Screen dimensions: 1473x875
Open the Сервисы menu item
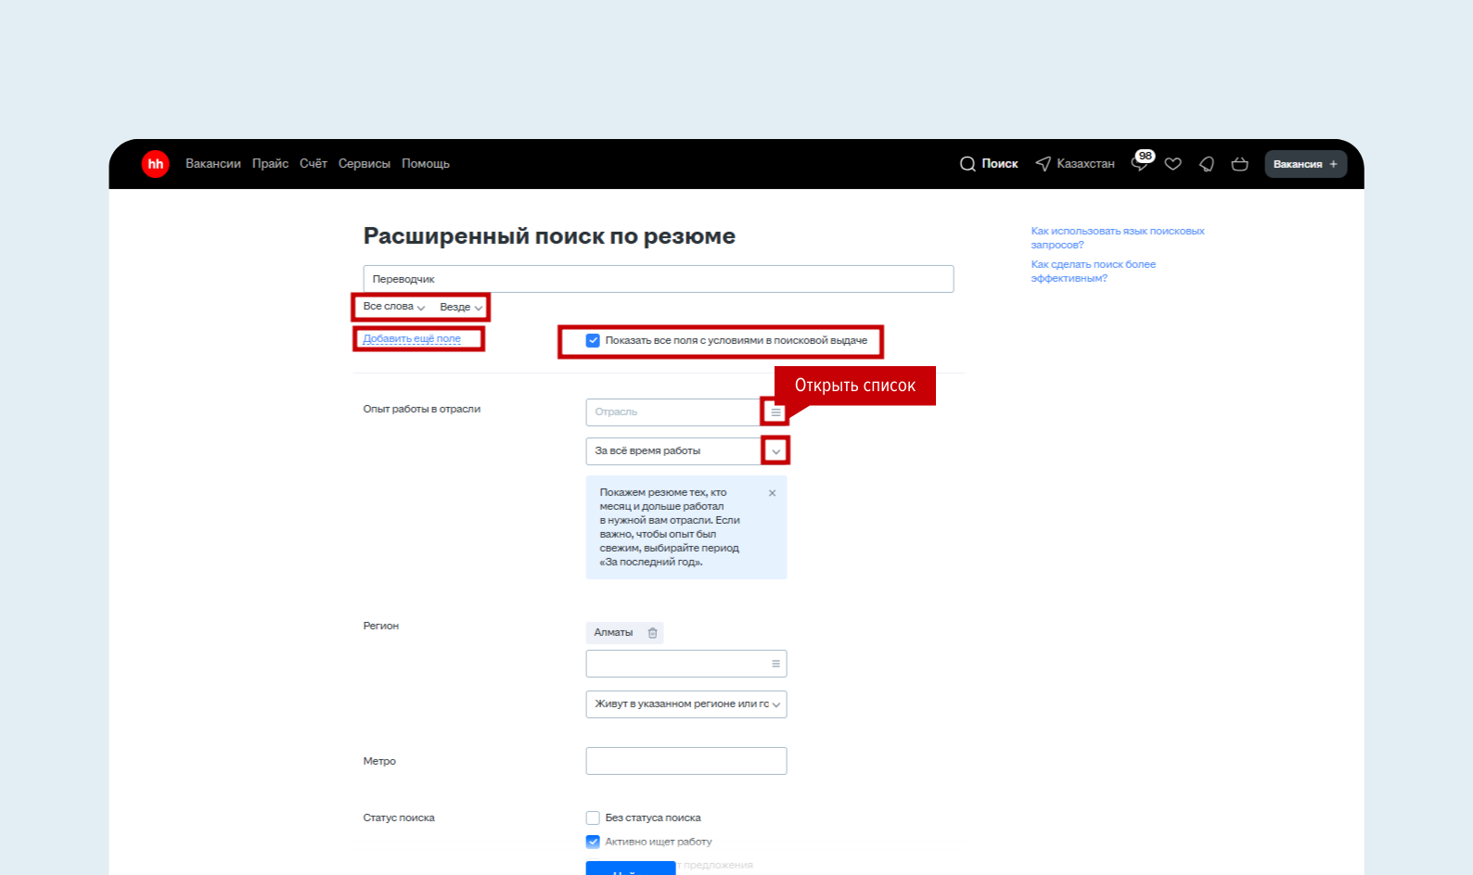tap(365, 164)
